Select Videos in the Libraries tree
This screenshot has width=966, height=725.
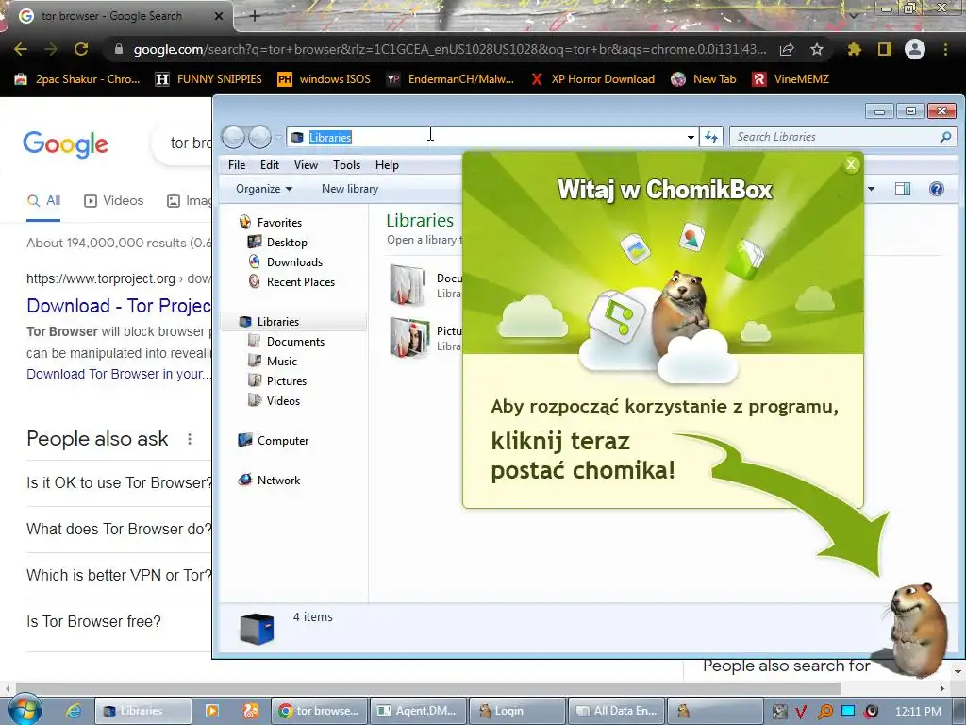[274, 400]
